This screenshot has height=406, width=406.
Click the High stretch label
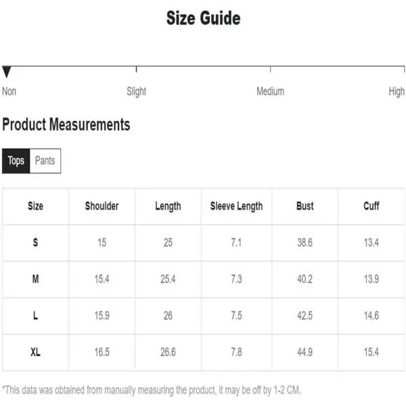pos(397,91)
